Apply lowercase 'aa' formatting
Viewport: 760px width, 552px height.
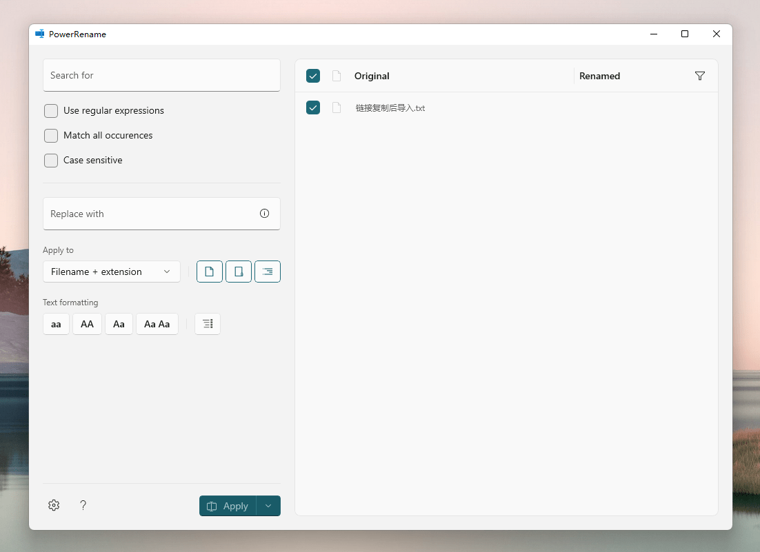pyautogui.click(x=57, y=324)
